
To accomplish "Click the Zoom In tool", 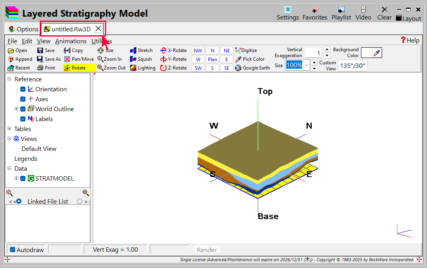I will coord(109,59).
